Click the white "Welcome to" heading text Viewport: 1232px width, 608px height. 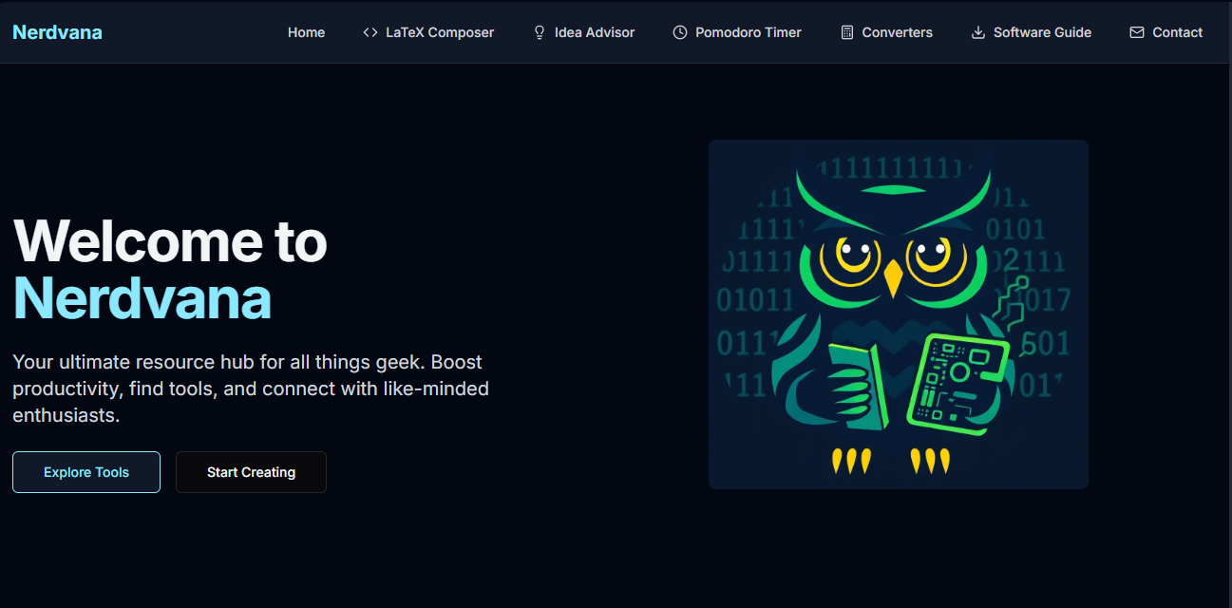point(170,240)
